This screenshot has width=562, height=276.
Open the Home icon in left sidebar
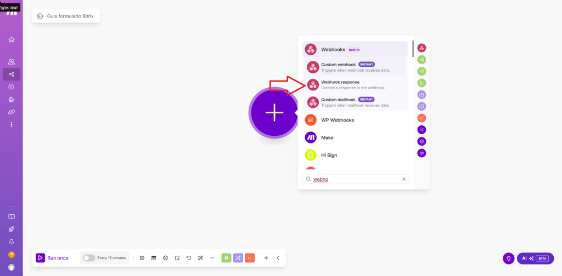[x=12, y=39]
